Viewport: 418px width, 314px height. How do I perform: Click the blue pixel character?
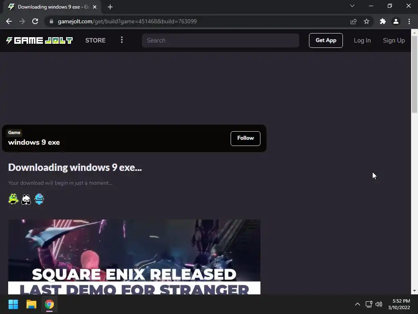pos(39,199)
